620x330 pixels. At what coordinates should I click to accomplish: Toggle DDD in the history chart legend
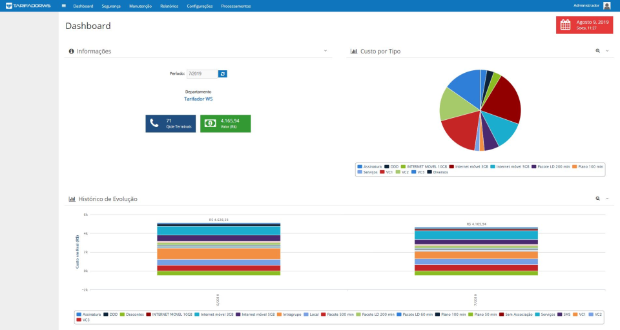[x=110, y=315]
